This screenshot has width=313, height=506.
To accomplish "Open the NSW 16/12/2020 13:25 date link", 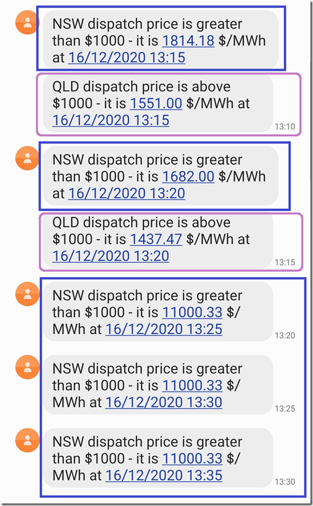I will (164, 329).
